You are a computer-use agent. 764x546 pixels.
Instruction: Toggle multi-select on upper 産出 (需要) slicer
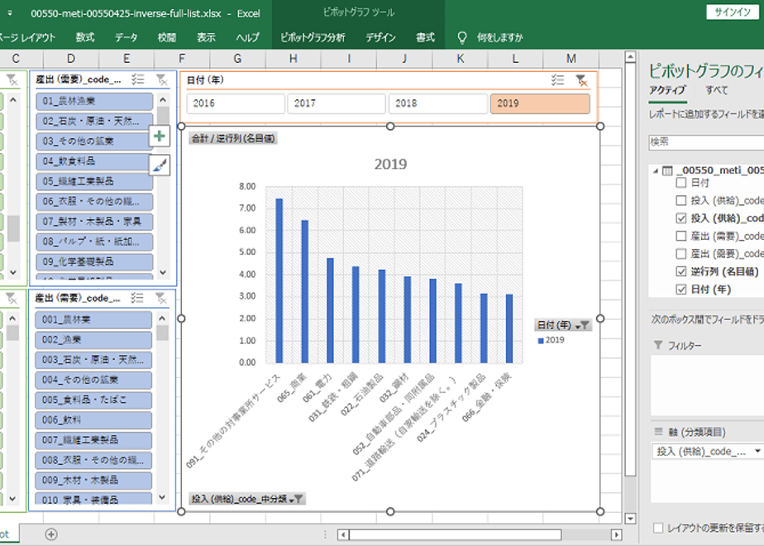pos(138,79)
